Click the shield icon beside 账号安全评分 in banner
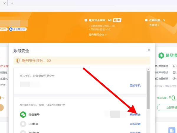The height and width of the screenshot is (133, 177). pyautogui.click(x=86, y=20)
